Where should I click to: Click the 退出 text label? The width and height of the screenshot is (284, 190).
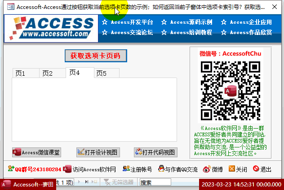[266, 169]
